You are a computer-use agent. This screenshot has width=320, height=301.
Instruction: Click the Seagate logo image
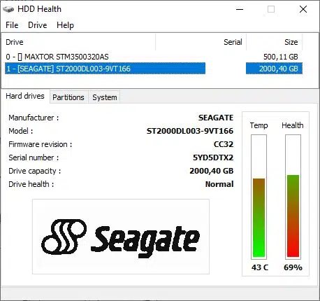[x=121, y=237]
